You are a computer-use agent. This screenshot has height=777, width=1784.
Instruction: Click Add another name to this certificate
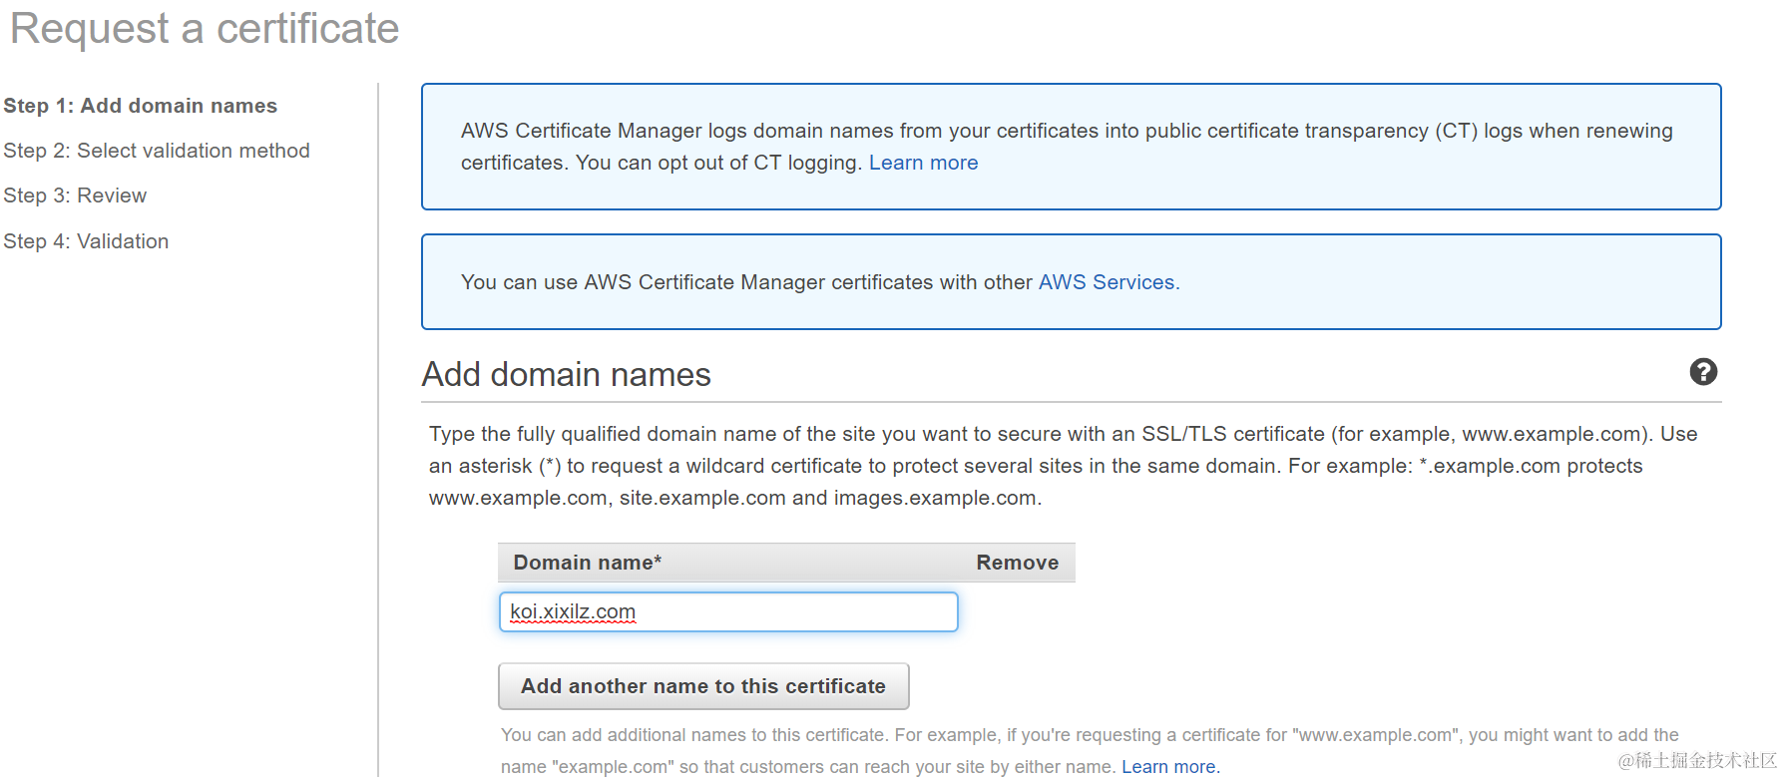(x=703, y=686)
